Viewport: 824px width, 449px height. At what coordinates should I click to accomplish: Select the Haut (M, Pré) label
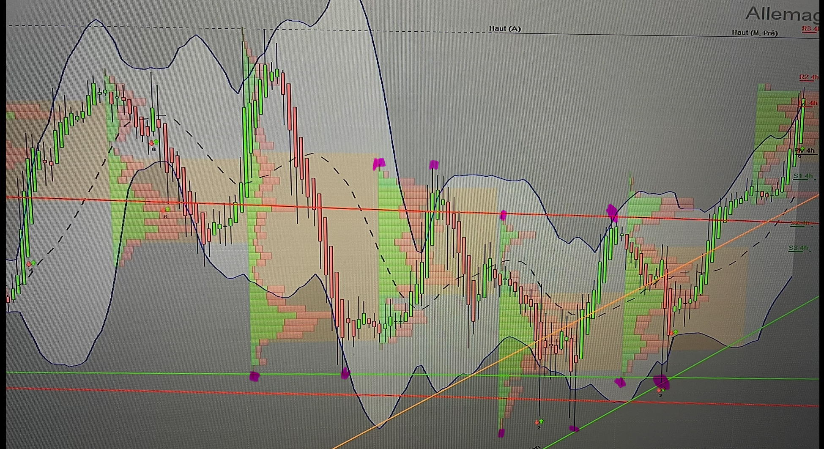(x=755, y=33)
